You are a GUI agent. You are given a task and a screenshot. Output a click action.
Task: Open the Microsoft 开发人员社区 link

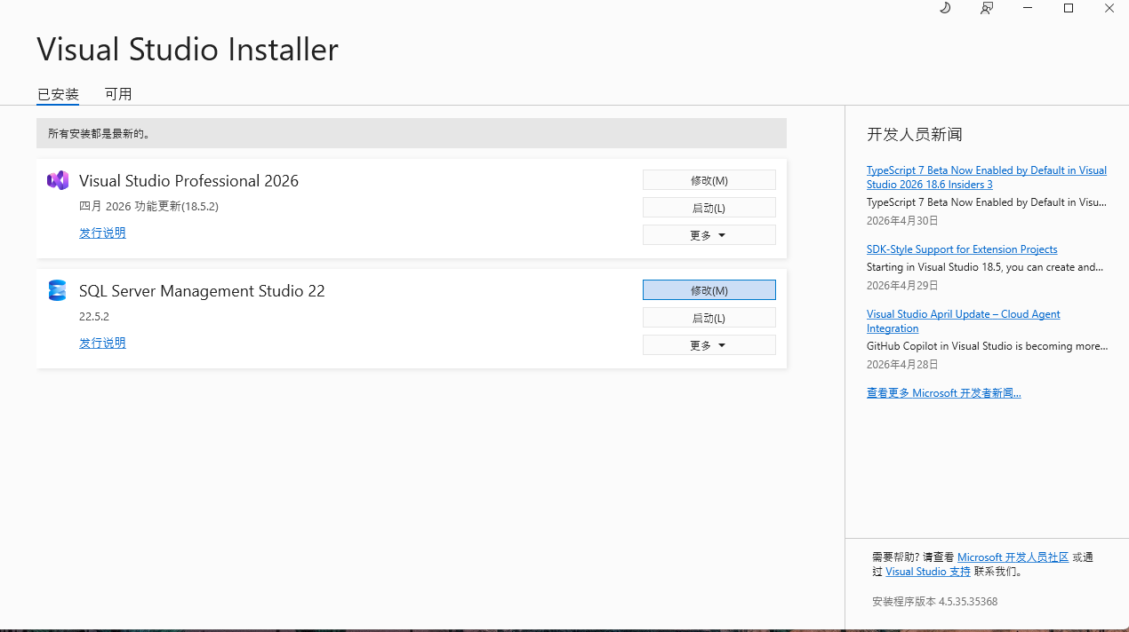[1013, 557]
